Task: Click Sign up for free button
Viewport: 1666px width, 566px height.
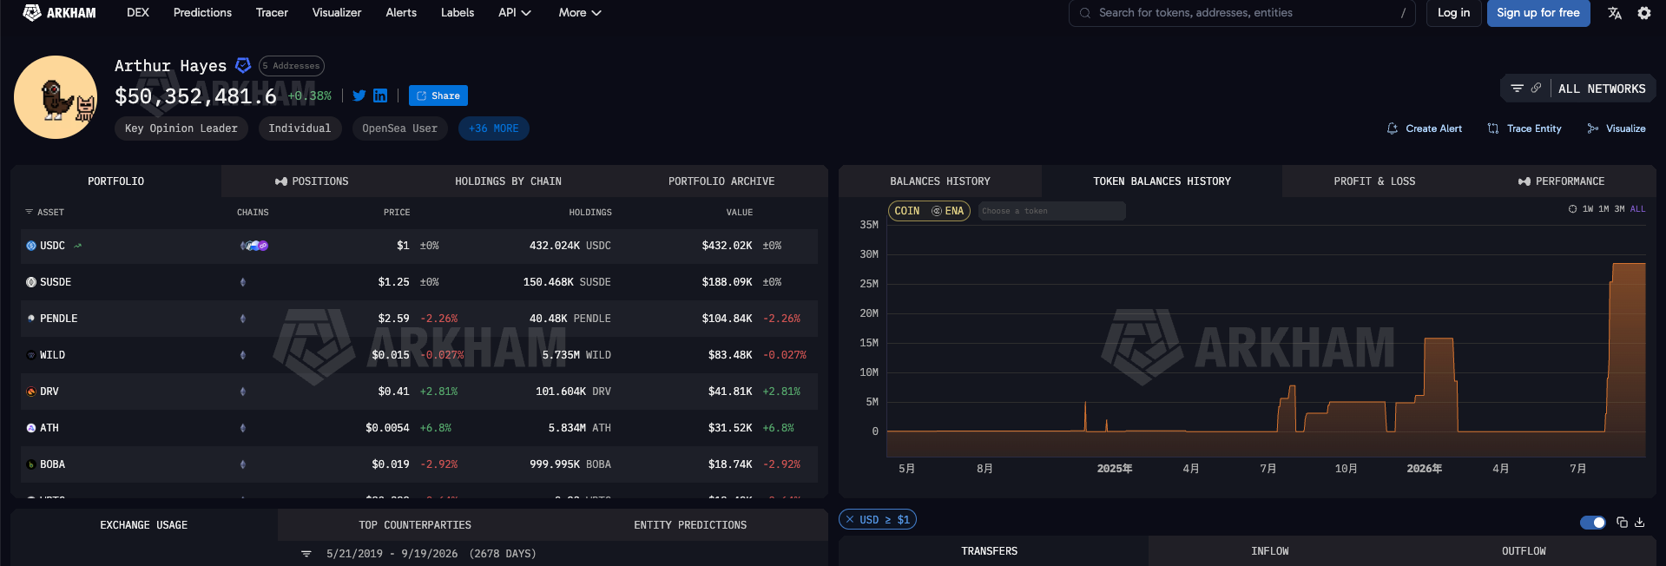Action: (1538, 13)
